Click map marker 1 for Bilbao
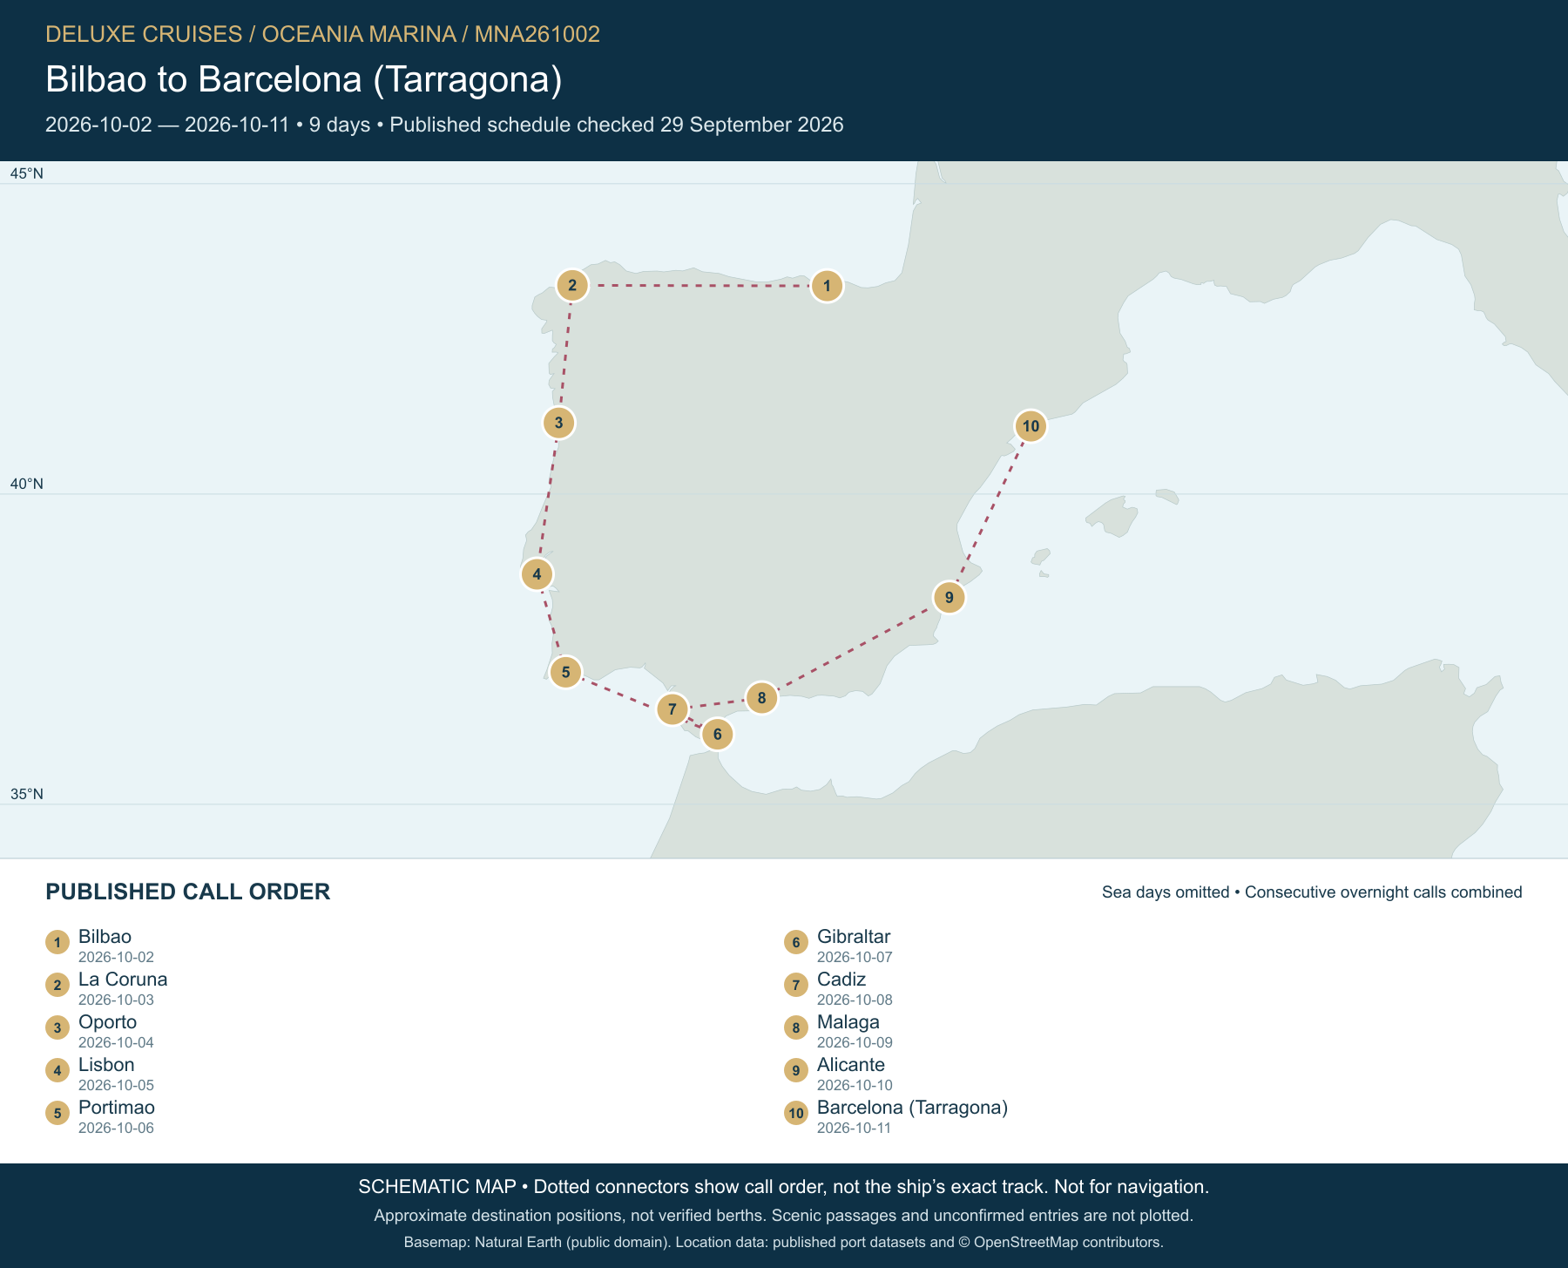Viewport: 1568px width, 1268px height. pyautogui.click(x=827, y=286)
